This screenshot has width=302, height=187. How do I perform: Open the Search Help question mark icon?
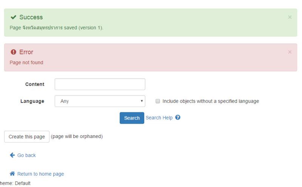click(177, 117)
